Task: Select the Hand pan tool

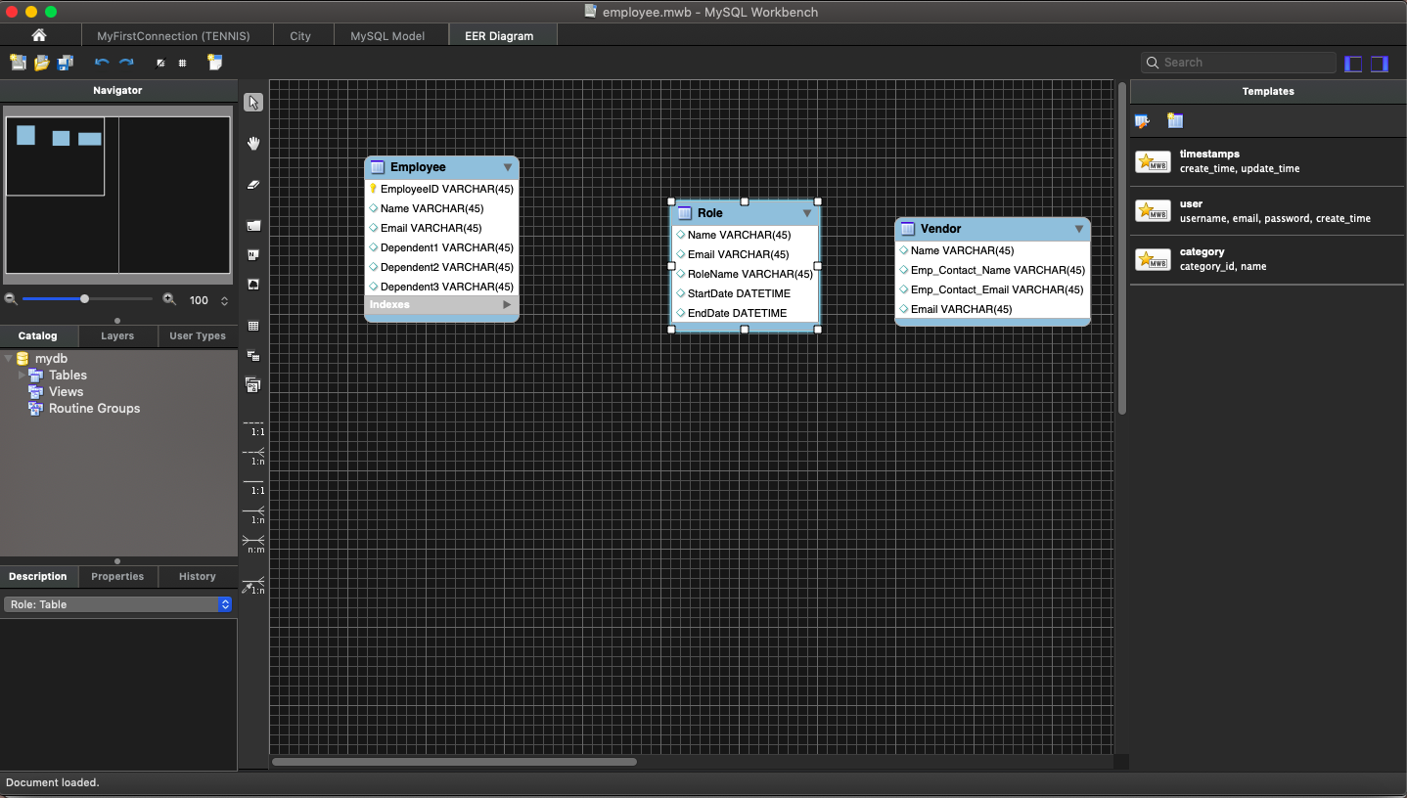Action: click(253, 144)
